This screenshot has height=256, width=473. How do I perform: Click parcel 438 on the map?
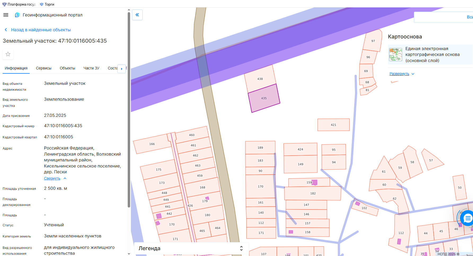point(260,79)
